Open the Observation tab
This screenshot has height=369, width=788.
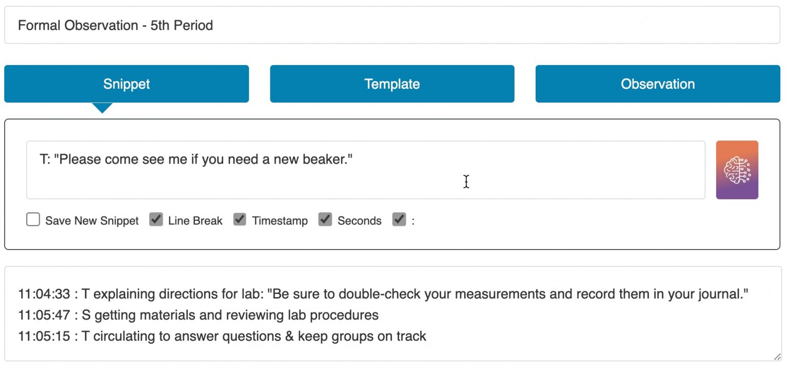pos(657,84)
